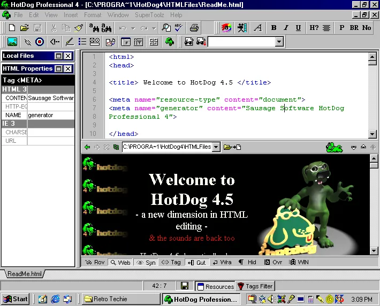380x306 pixels.
Task: Open the colorful font color tool
Action: (x=226, y=28)
